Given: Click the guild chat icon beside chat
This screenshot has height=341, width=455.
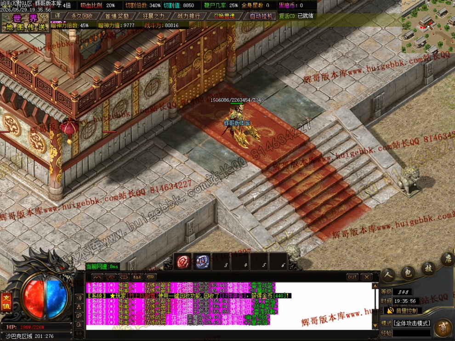Looking at the screenshot, I should click(79, 324).
